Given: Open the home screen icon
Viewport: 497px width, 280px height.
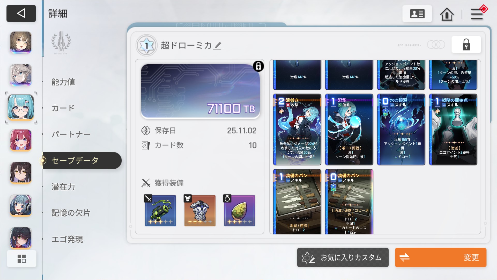Looking at the screenshot, I should coord(447,14).
